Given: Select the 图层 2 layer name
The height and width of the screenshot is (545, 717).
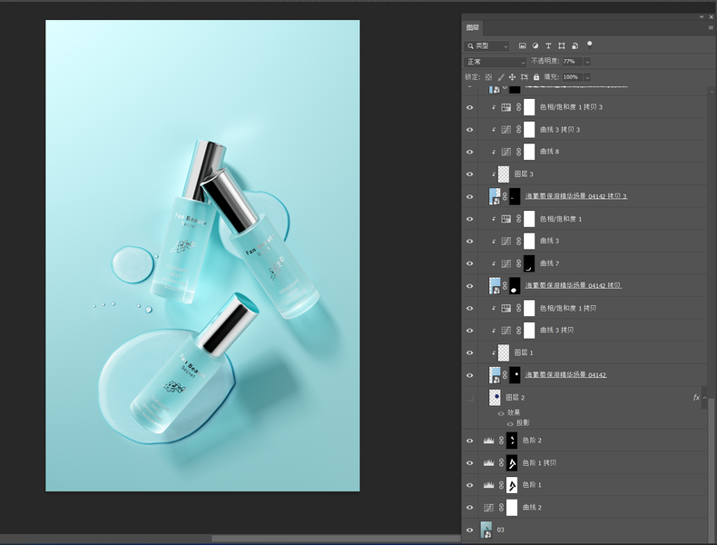Looking at the screenshot, I should 515,398.
